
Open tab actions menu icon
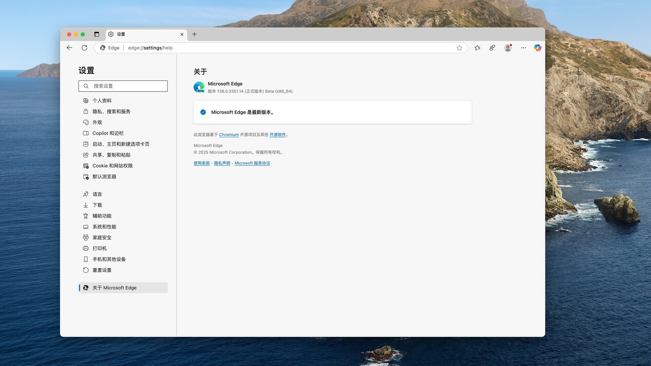97,34
